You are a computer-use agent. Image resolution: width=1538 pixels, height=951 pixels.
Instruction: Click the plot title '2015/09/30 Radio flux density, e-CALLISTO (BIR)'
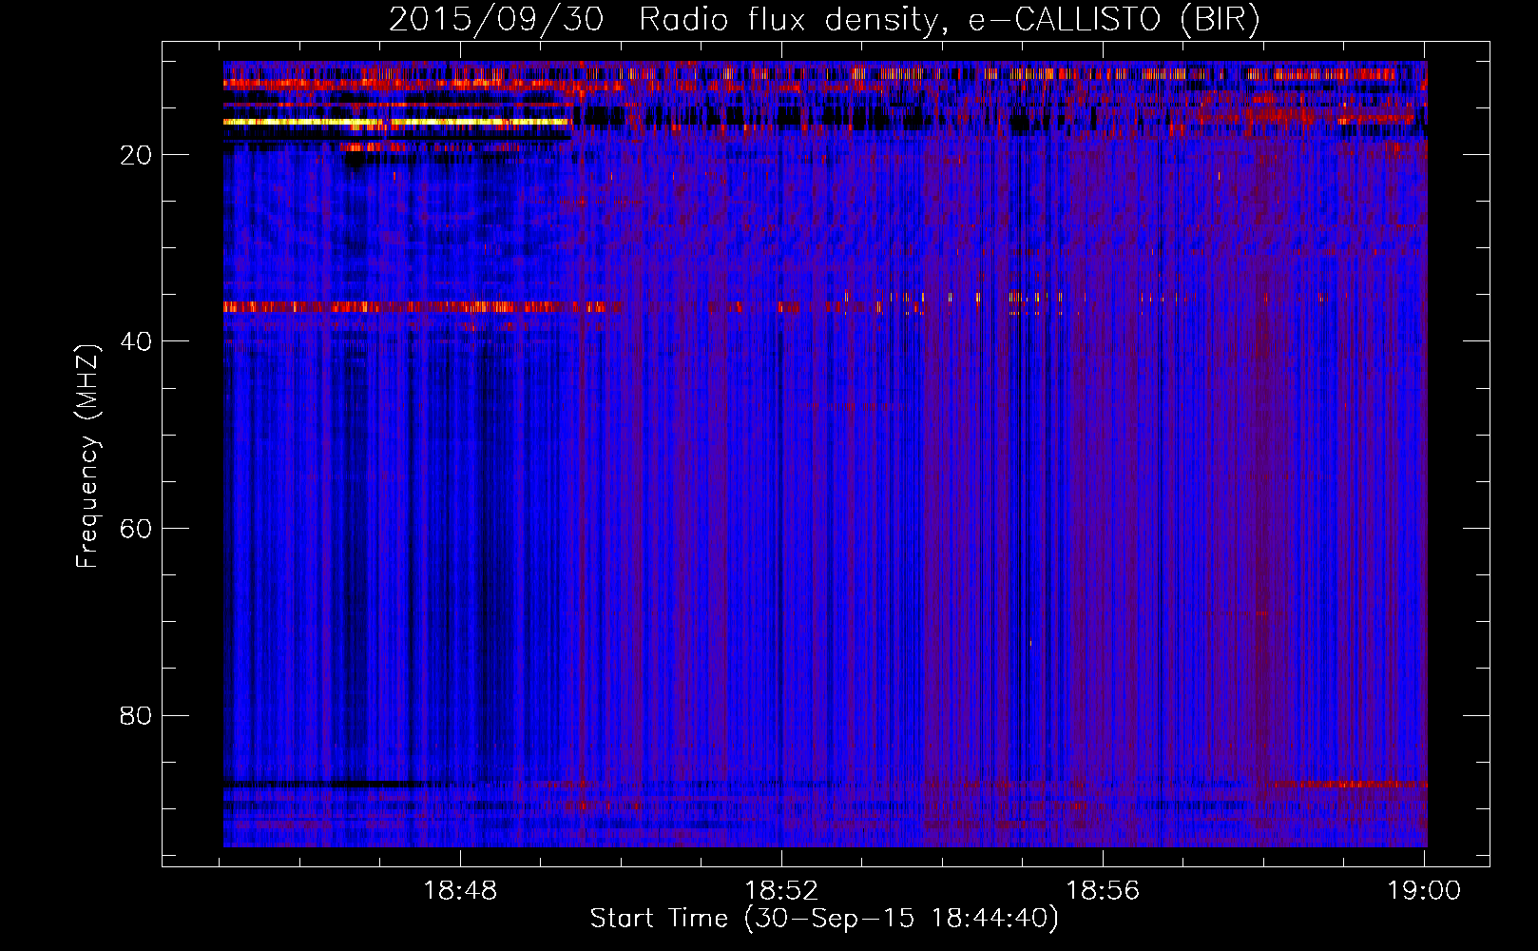pos(824,20)
